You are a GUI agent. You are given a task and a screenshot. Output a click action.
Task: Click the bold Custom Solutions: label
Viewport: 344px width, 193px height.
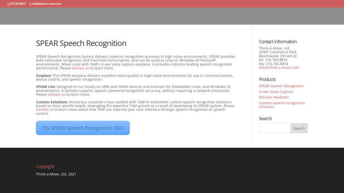tap(52, 102)
